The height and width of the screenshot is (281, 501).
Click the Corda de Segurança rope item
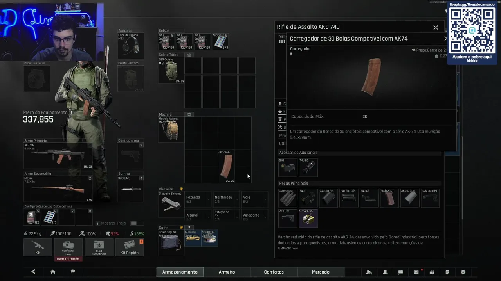(192, 238)
